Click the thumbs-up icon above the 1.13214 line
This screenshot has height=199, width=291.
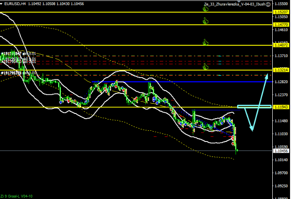click(205, 66)
